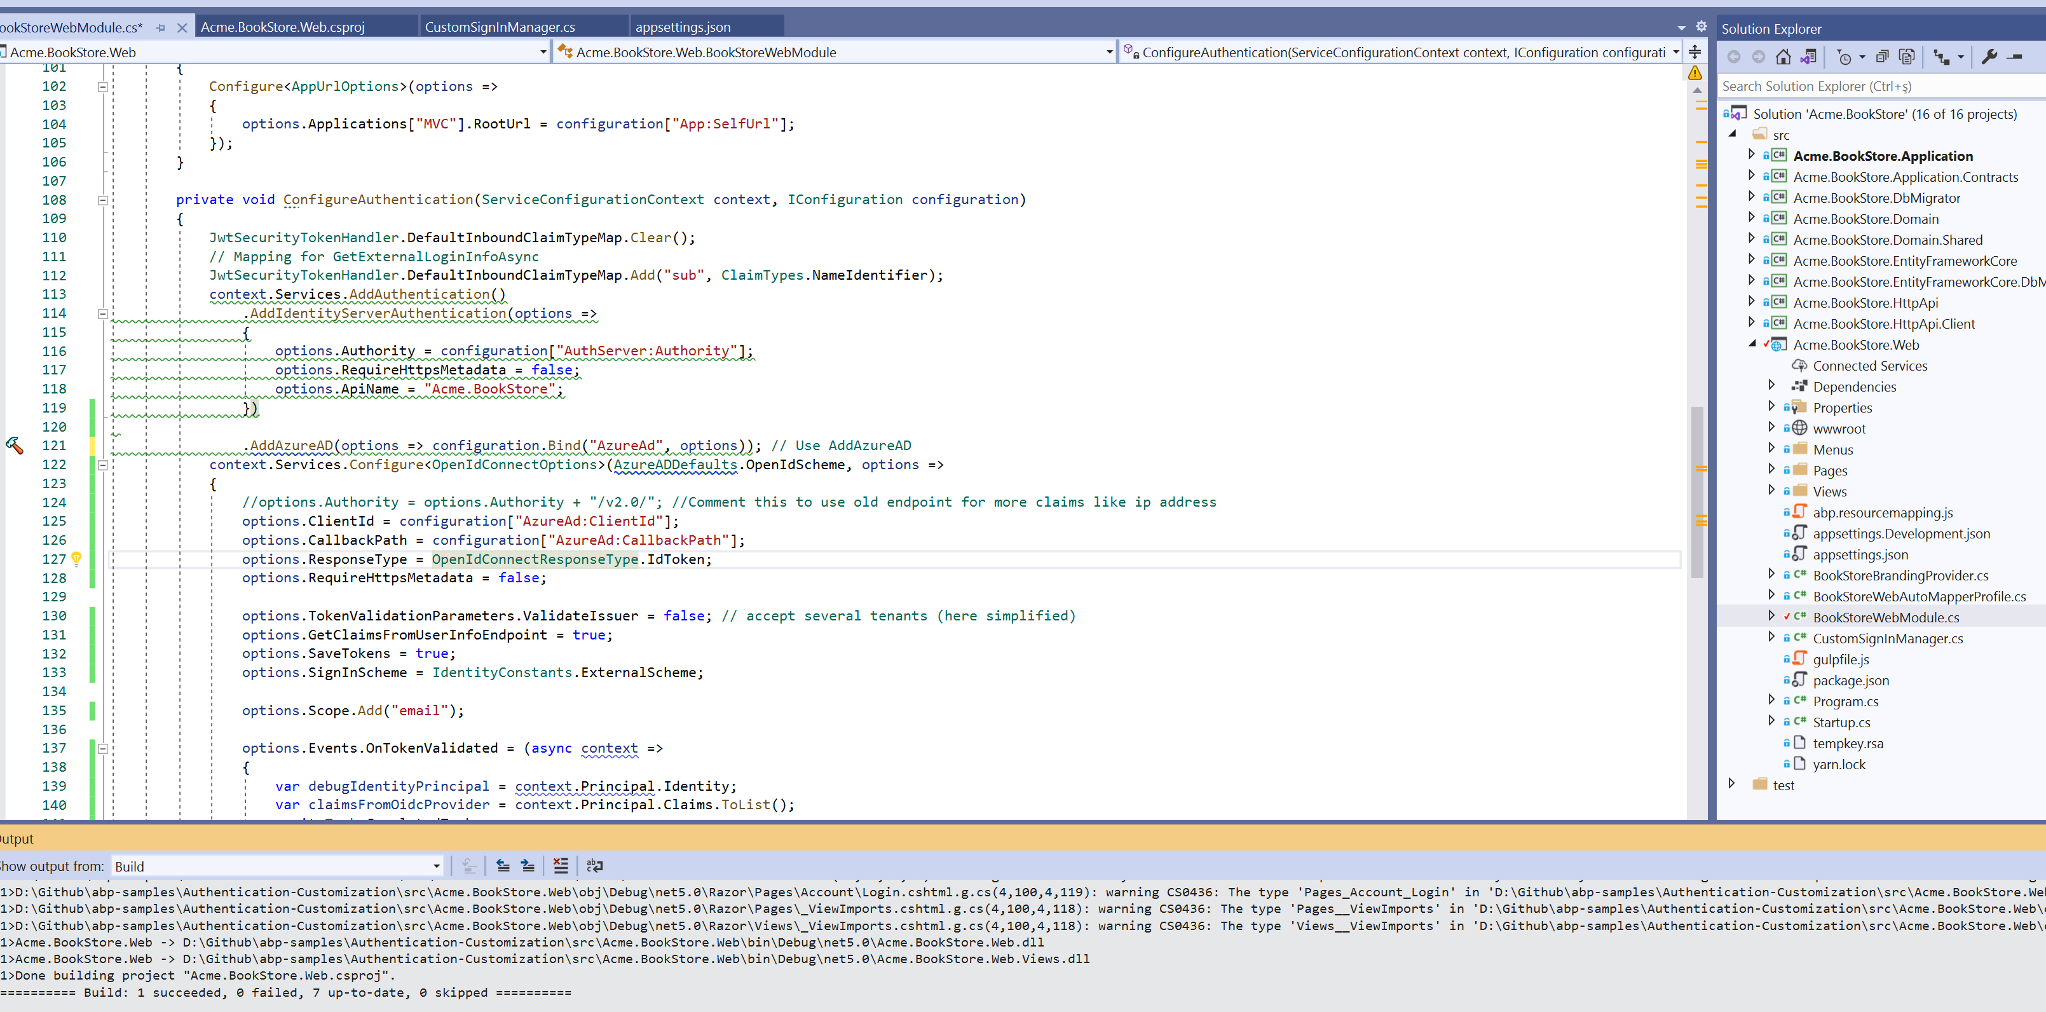The image size is (2046, 1012).
Task: Click the lightbulb suggestion on line 127
Action: (x=76, y=558)
